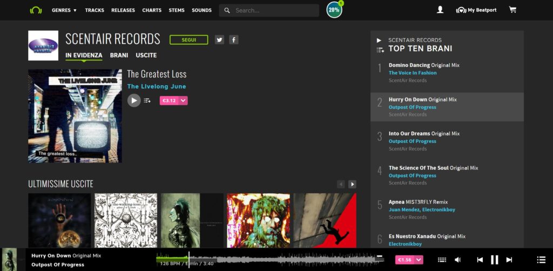Viewport: 553px width, 271px height.
Task: Open Hurry On Down title in player
Action: [x=66, y=256]
